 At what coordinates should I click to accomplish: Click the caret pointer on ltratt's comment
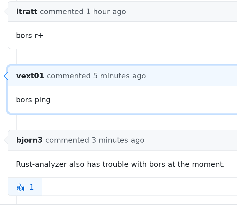pyautogui.click(x=6, y=12)
